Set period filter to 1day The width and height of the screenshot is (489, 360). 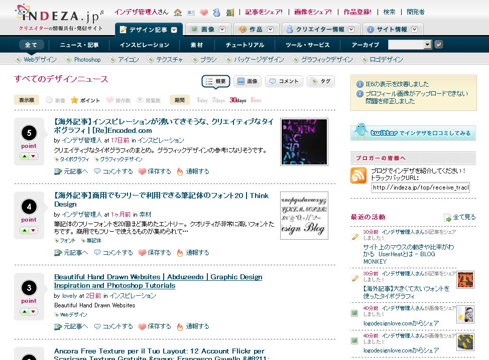coord(202,100)
